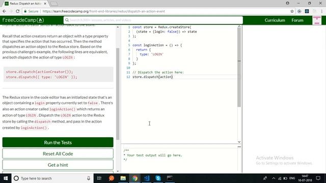Close the Redux Dispatch an Action tab
The height and width of the screenshot is (183, 326).
(45, 4)
